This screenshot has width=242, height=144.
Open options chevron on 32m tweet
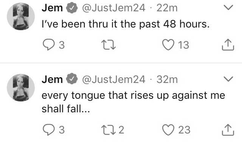(228, 79)
